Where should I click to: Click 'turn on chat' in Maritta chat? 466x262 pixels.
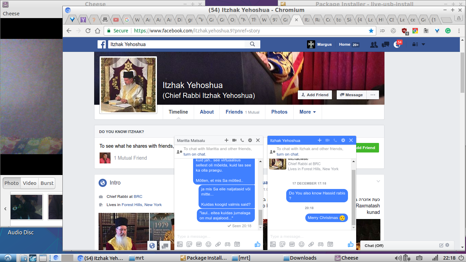pyautogui.click(x=194, y=154)
